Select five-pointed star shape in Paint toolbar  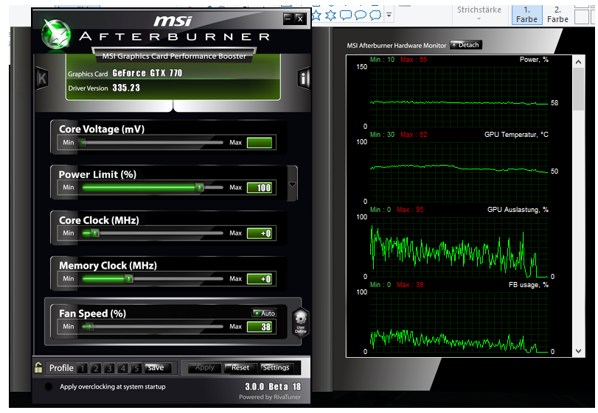coord(316,15)
